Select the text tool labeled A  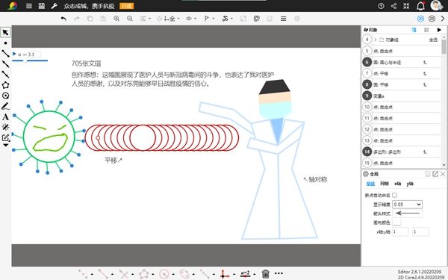tap(5, 116)
